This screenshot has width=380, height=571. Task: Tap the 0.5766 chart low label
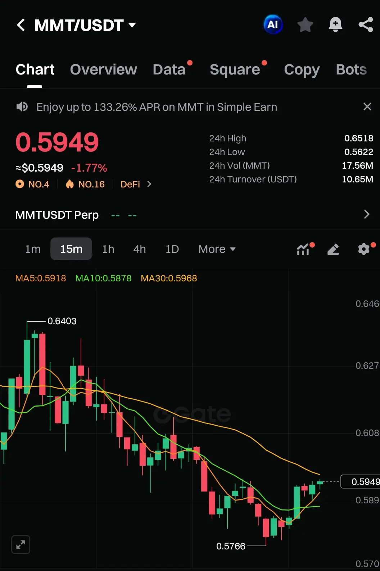point(231,546)
